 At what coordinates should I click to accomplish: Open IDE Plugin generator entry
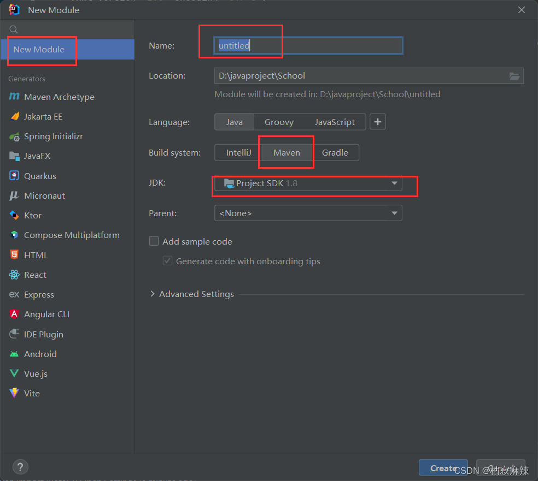click(x=67, y=334)
